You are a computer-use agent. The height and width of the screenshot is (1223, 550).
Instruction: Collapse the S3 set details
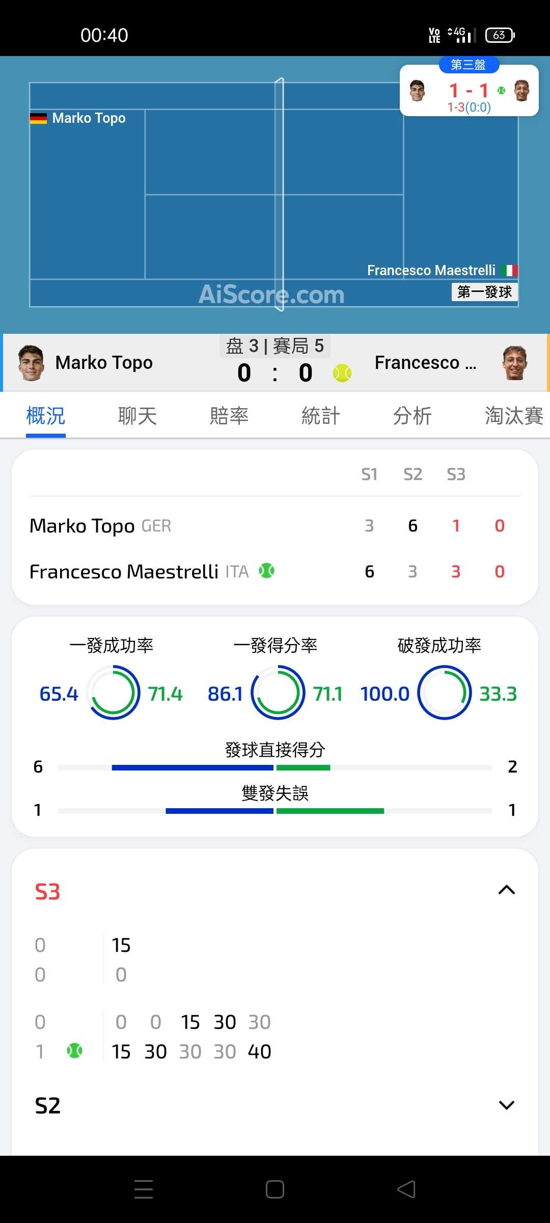[x=506, y=890]
